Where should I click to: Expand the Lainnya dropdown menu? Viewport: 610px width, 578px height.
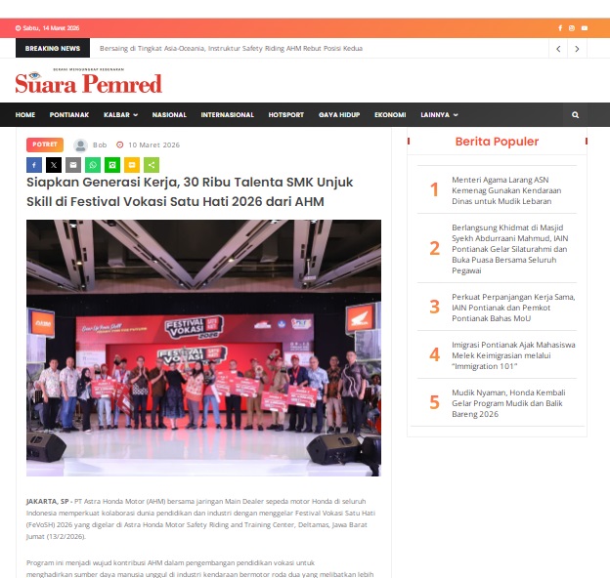[x=439, y=114]
